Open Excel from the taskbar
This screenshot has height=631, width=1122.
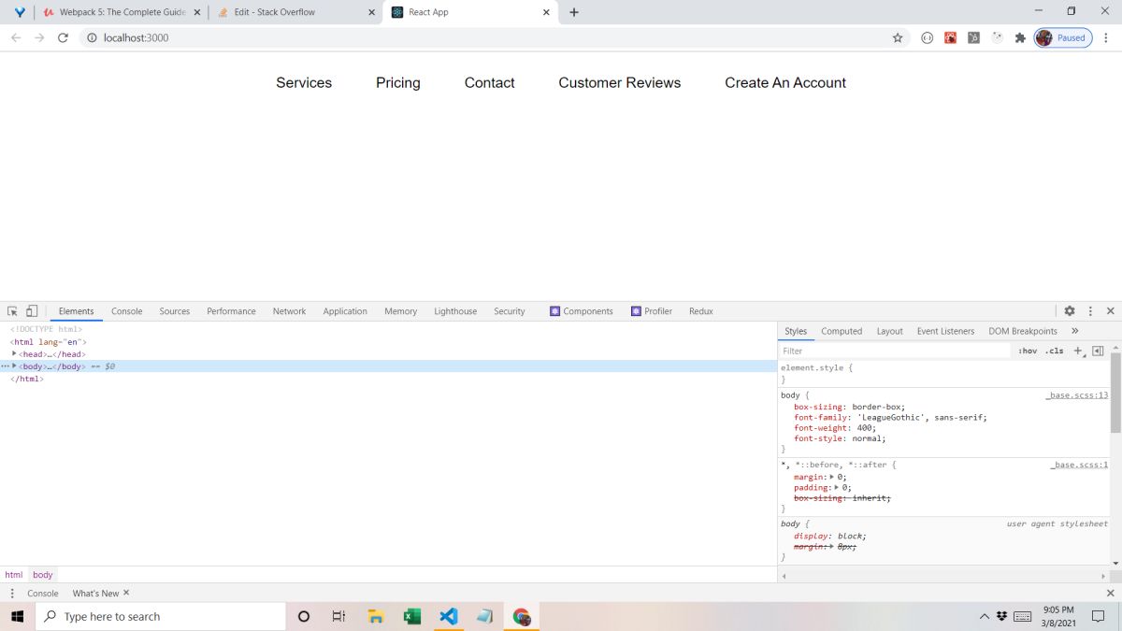(x=412, y=616)
